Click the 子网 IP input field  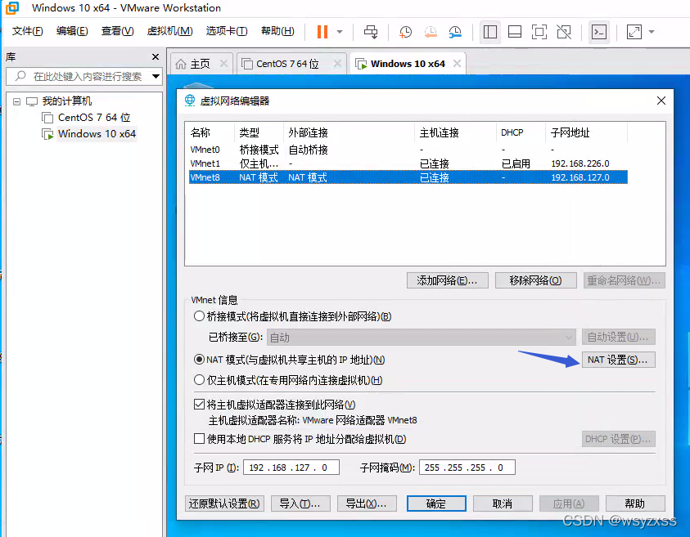tap(291, 468)
